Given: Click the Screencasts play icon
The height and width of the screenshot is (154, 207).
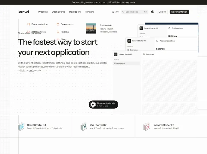Looking at the screenshot, I should [58, 24].
